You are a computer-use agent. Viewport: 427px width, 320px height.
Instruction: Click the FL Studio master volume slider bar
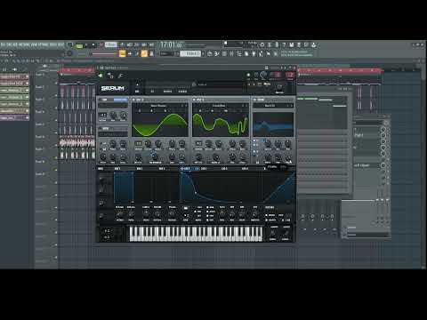point(104,54)
